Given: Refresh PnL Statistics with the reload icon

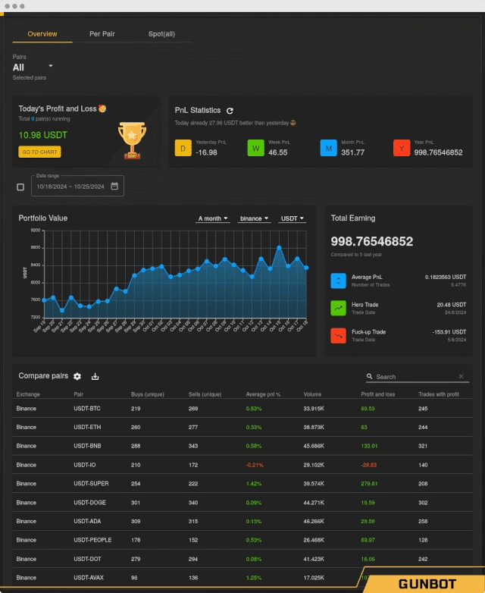Looking at the screenshot, I should pyautogui.click(x=230, y=111).
